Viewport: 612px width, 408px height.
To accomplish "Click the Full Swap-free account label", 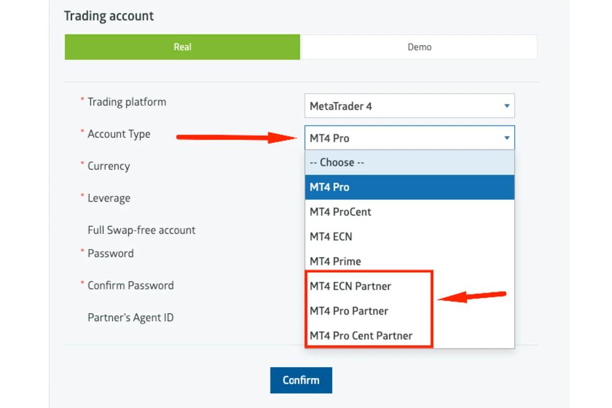I will tap(141, 230).
